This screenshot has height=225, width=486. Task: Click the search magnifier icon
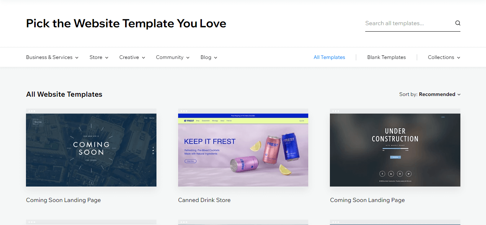458,23
